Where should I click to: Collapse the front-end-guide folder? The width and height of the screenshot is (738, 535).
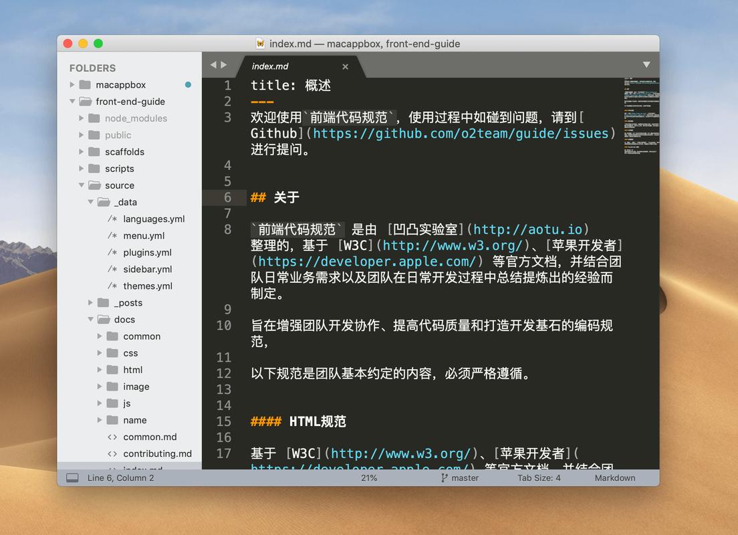(x=72, y=101)
